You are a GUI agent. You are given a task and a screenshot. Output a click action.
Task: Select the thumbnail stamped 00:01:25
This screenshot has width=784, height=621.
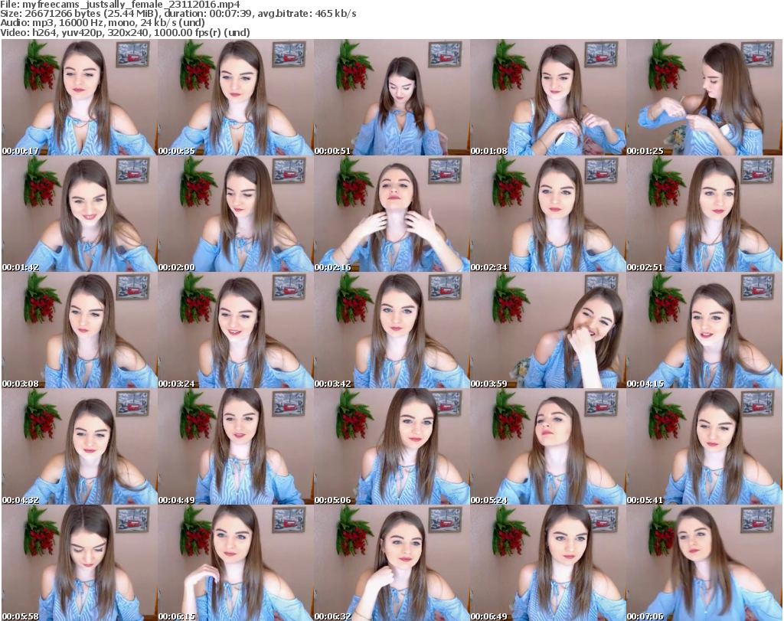click(704, 97)
